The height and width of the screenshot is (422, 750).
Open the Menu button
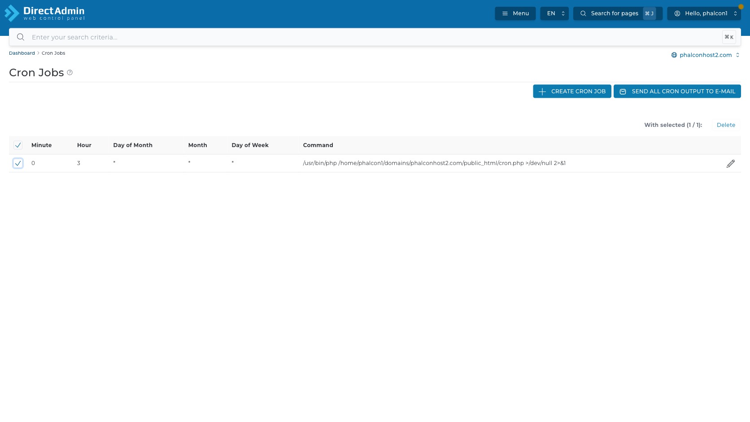point(515,13)
